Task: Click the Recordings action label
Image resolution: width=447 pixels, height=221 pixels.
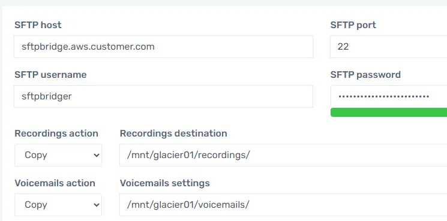Action: [56, 134]
